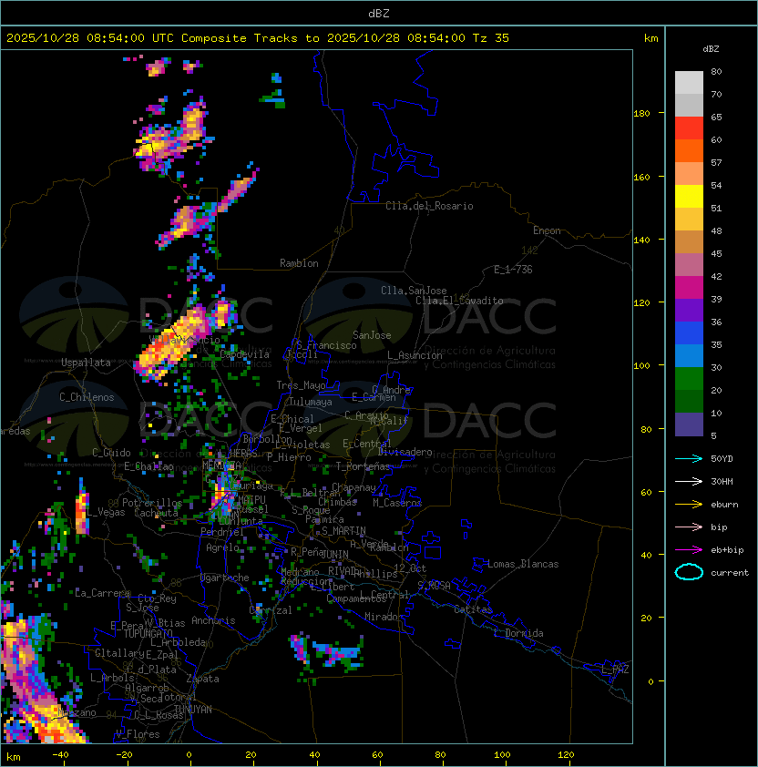Click the 'M_Caseros' place label
Image resolution: width=758 pixels, height=767 pixels.
[397, 502]
